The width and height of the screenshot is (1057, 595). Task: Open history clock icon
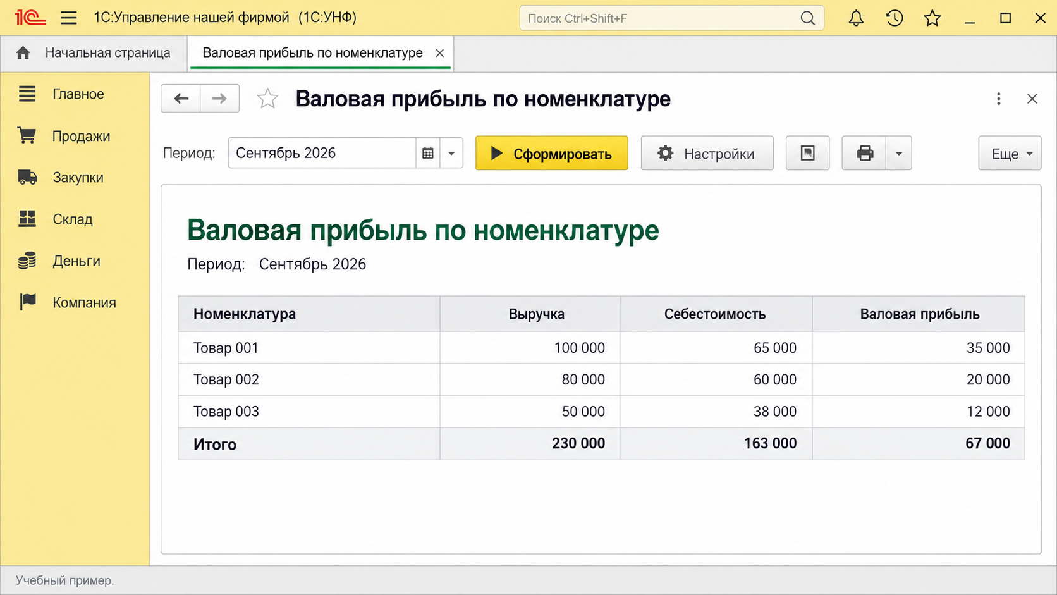point(895,18)
